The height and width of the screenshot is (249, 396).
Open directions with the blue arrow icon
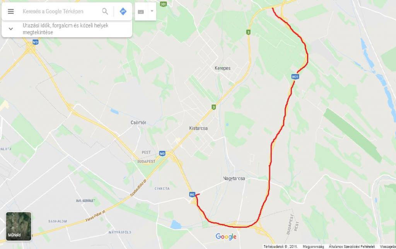[123, 11]
